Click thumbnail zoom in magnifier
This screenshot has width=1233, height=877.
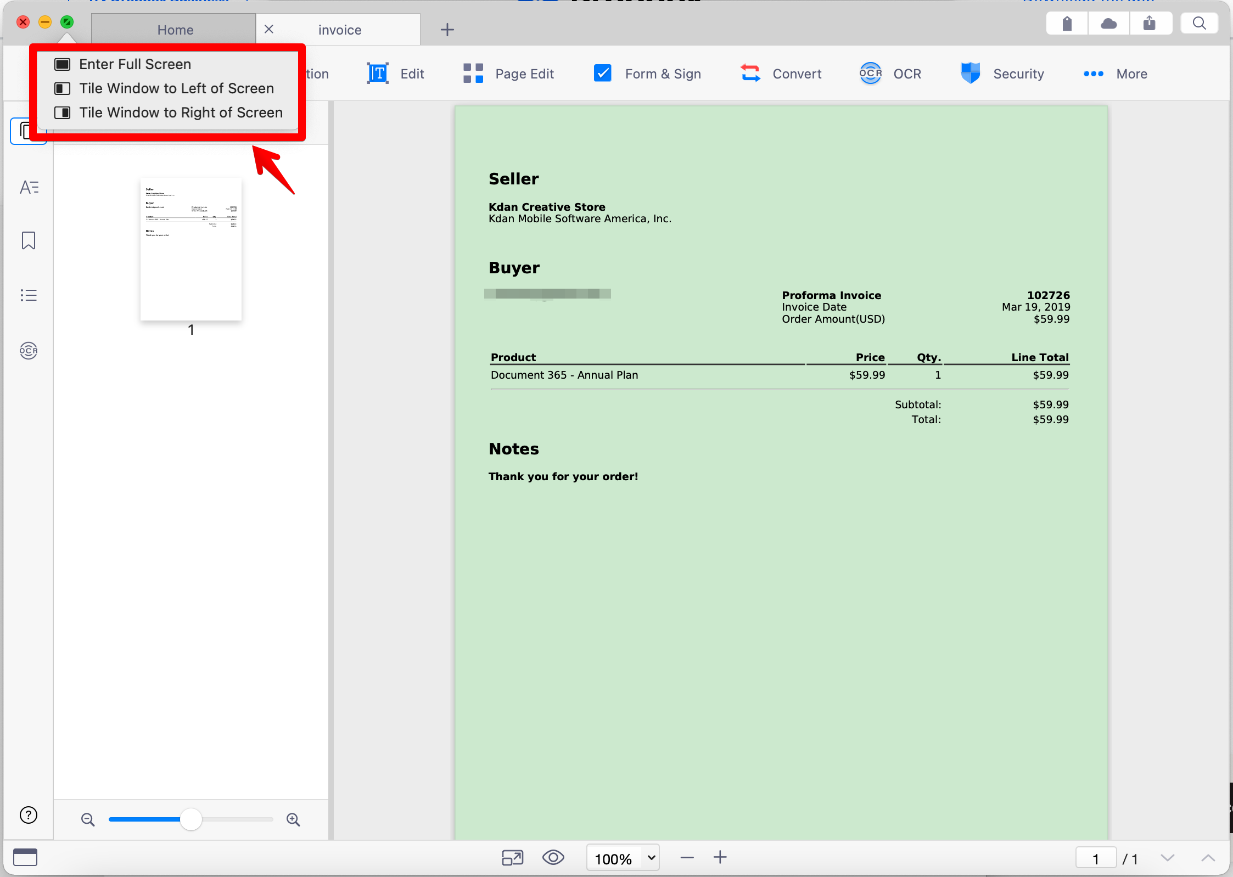pos(293,820)
